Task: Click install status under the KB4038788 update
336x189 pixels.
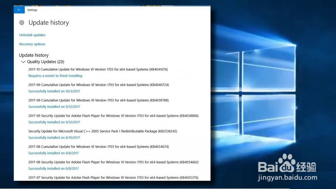Action: [x=54, y=106]
